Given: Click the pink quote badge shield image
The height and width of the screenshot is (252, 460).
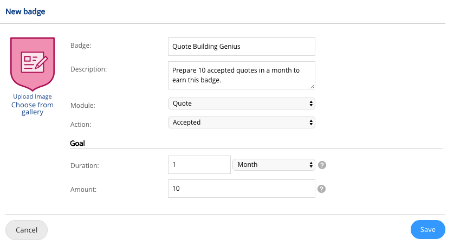Looking at the screenshot, I should pyautogui.click(x=33, y=64).
